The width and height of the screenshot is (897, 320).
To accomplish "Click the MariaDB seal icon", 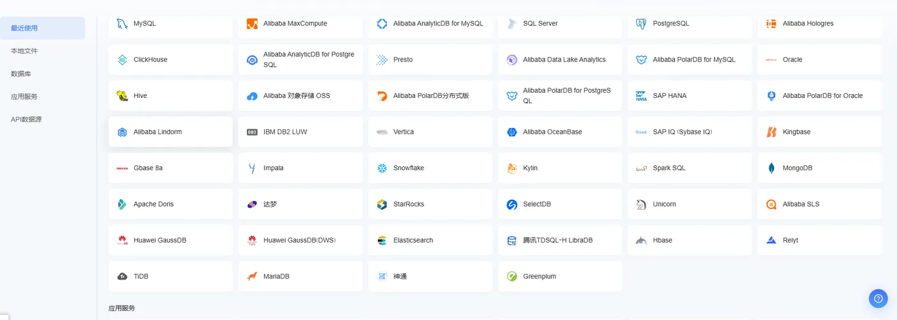I will 252,276.
